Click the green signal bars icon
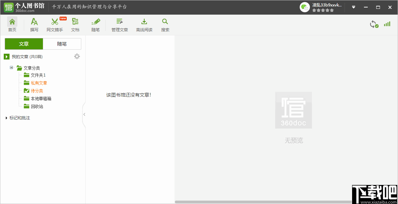The image size is (398, 204). [x=387, y=24]
